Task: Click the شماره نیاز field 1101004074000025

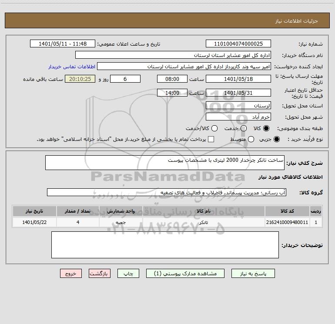Action: pyautogui.click(x=238, y=44)
